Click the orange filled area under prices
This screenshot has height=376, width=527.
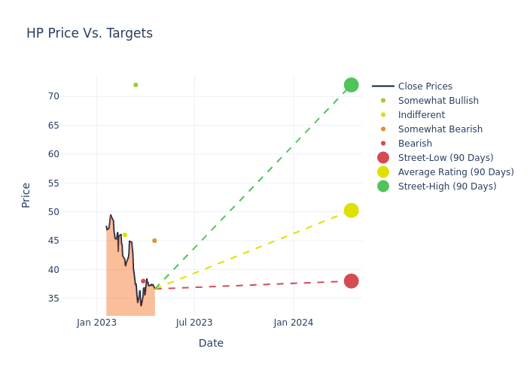click(120, 286)
